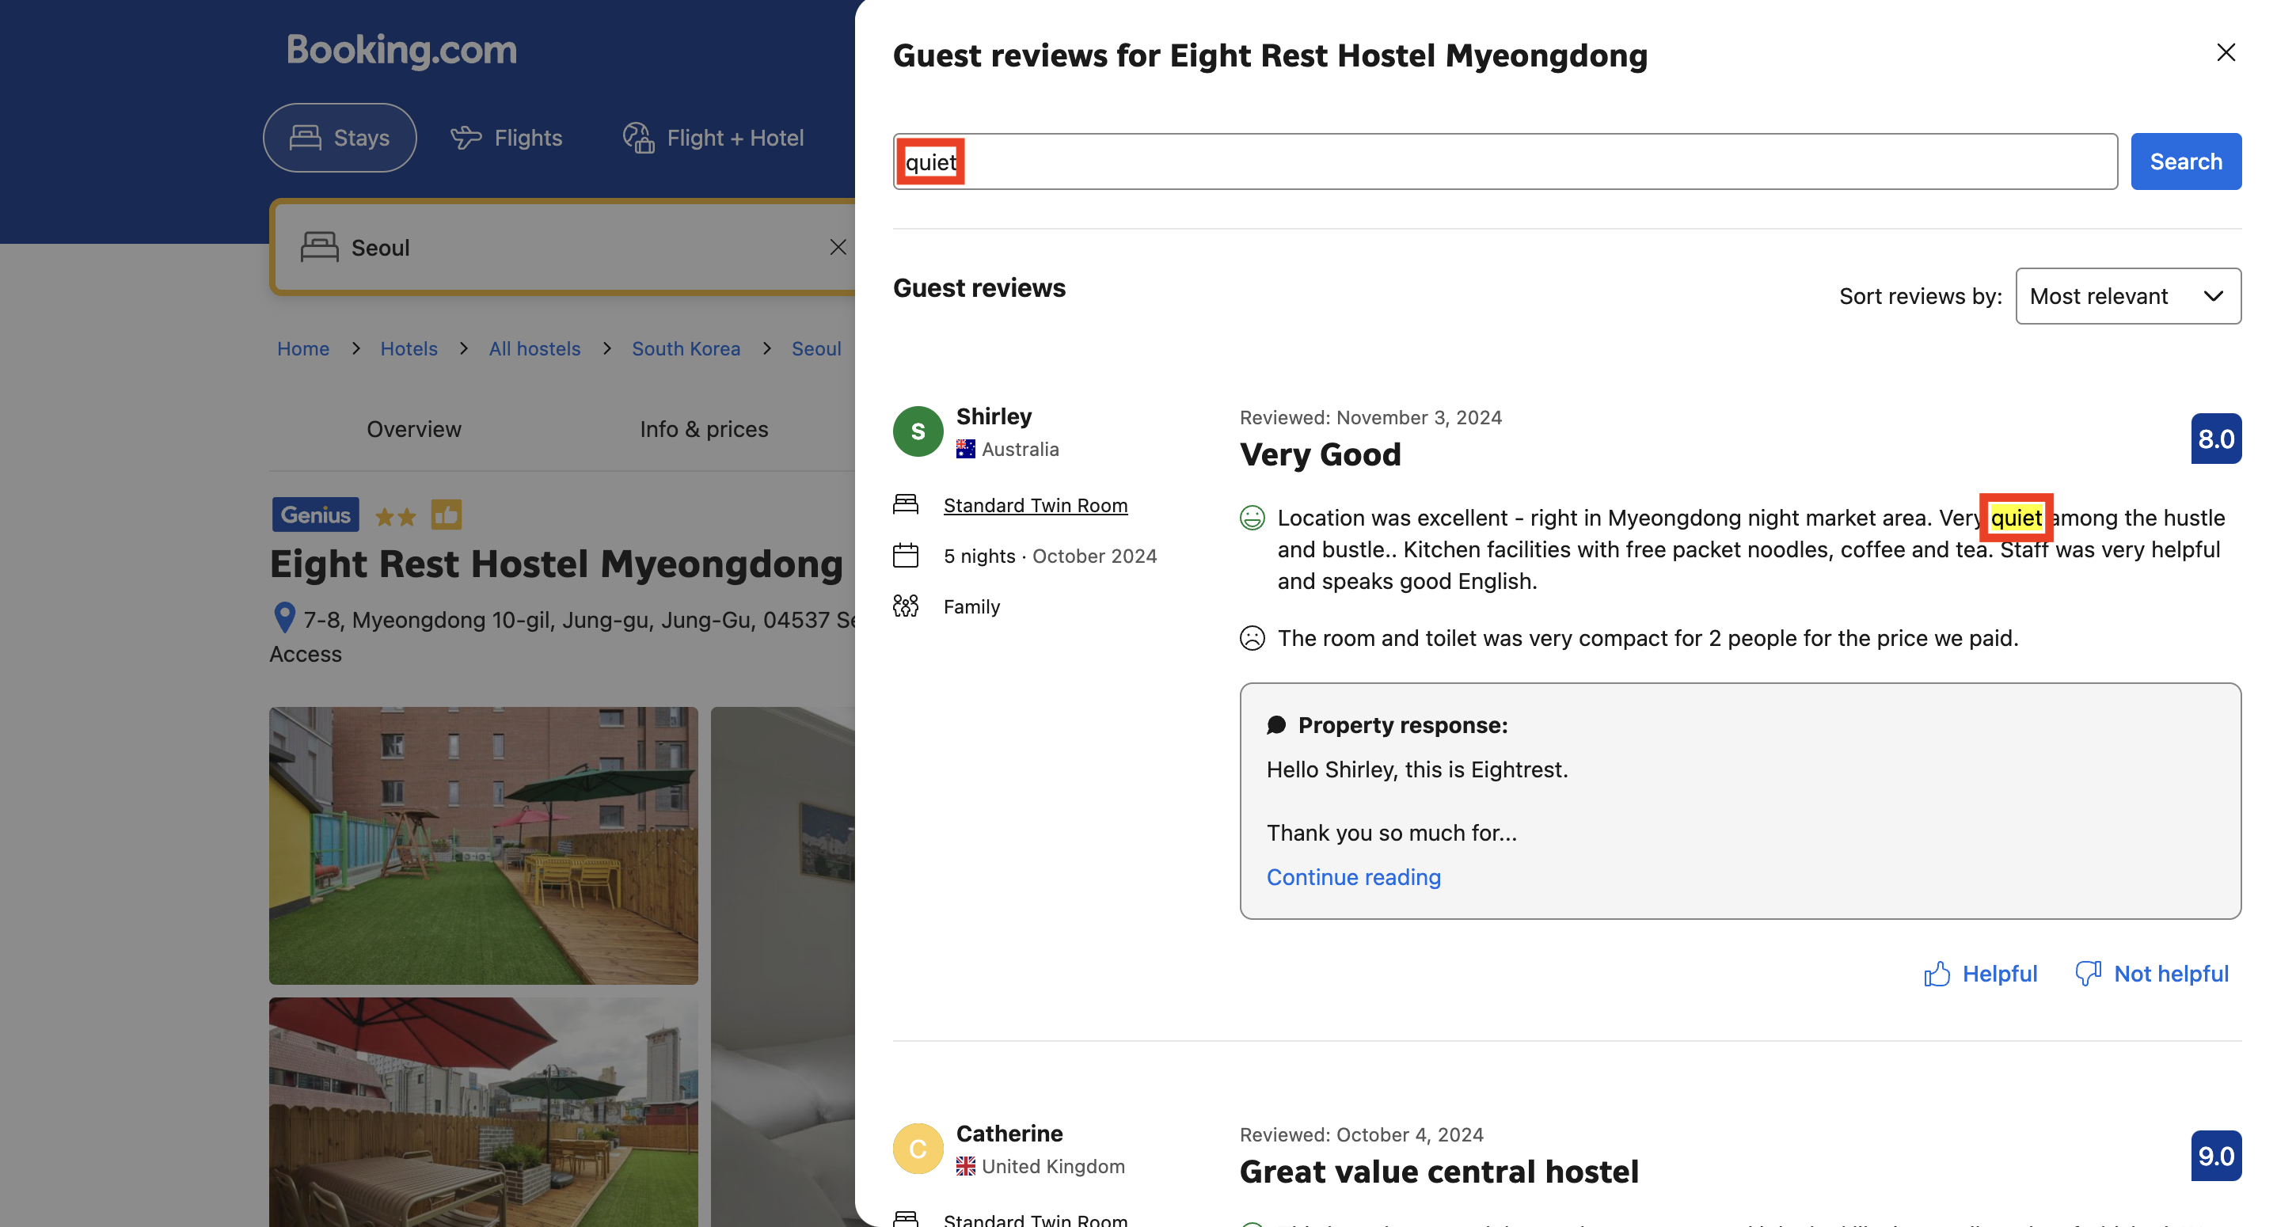This screenshot has height=1227, width=2277.
Task: Click Great value central hostel review title
Action: tap(1438, 1172)
